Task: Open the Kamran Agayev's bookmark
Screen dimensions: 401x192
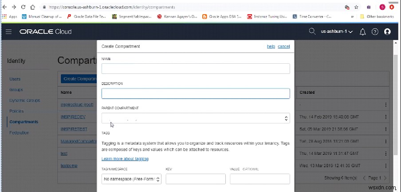Action: tap(177, 16)
